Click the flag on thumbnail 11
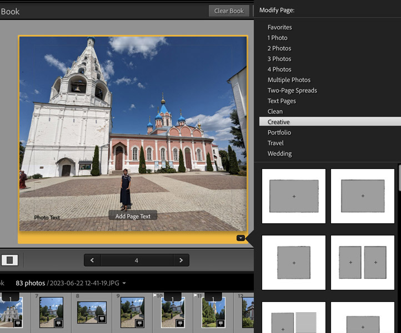 coord(195,295)
